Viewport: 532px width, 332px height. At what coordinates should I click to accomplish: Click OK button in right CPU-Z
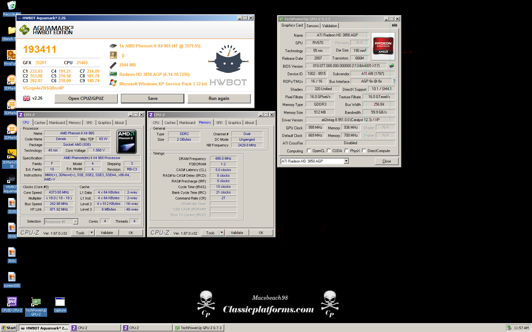tap(261, 233)
